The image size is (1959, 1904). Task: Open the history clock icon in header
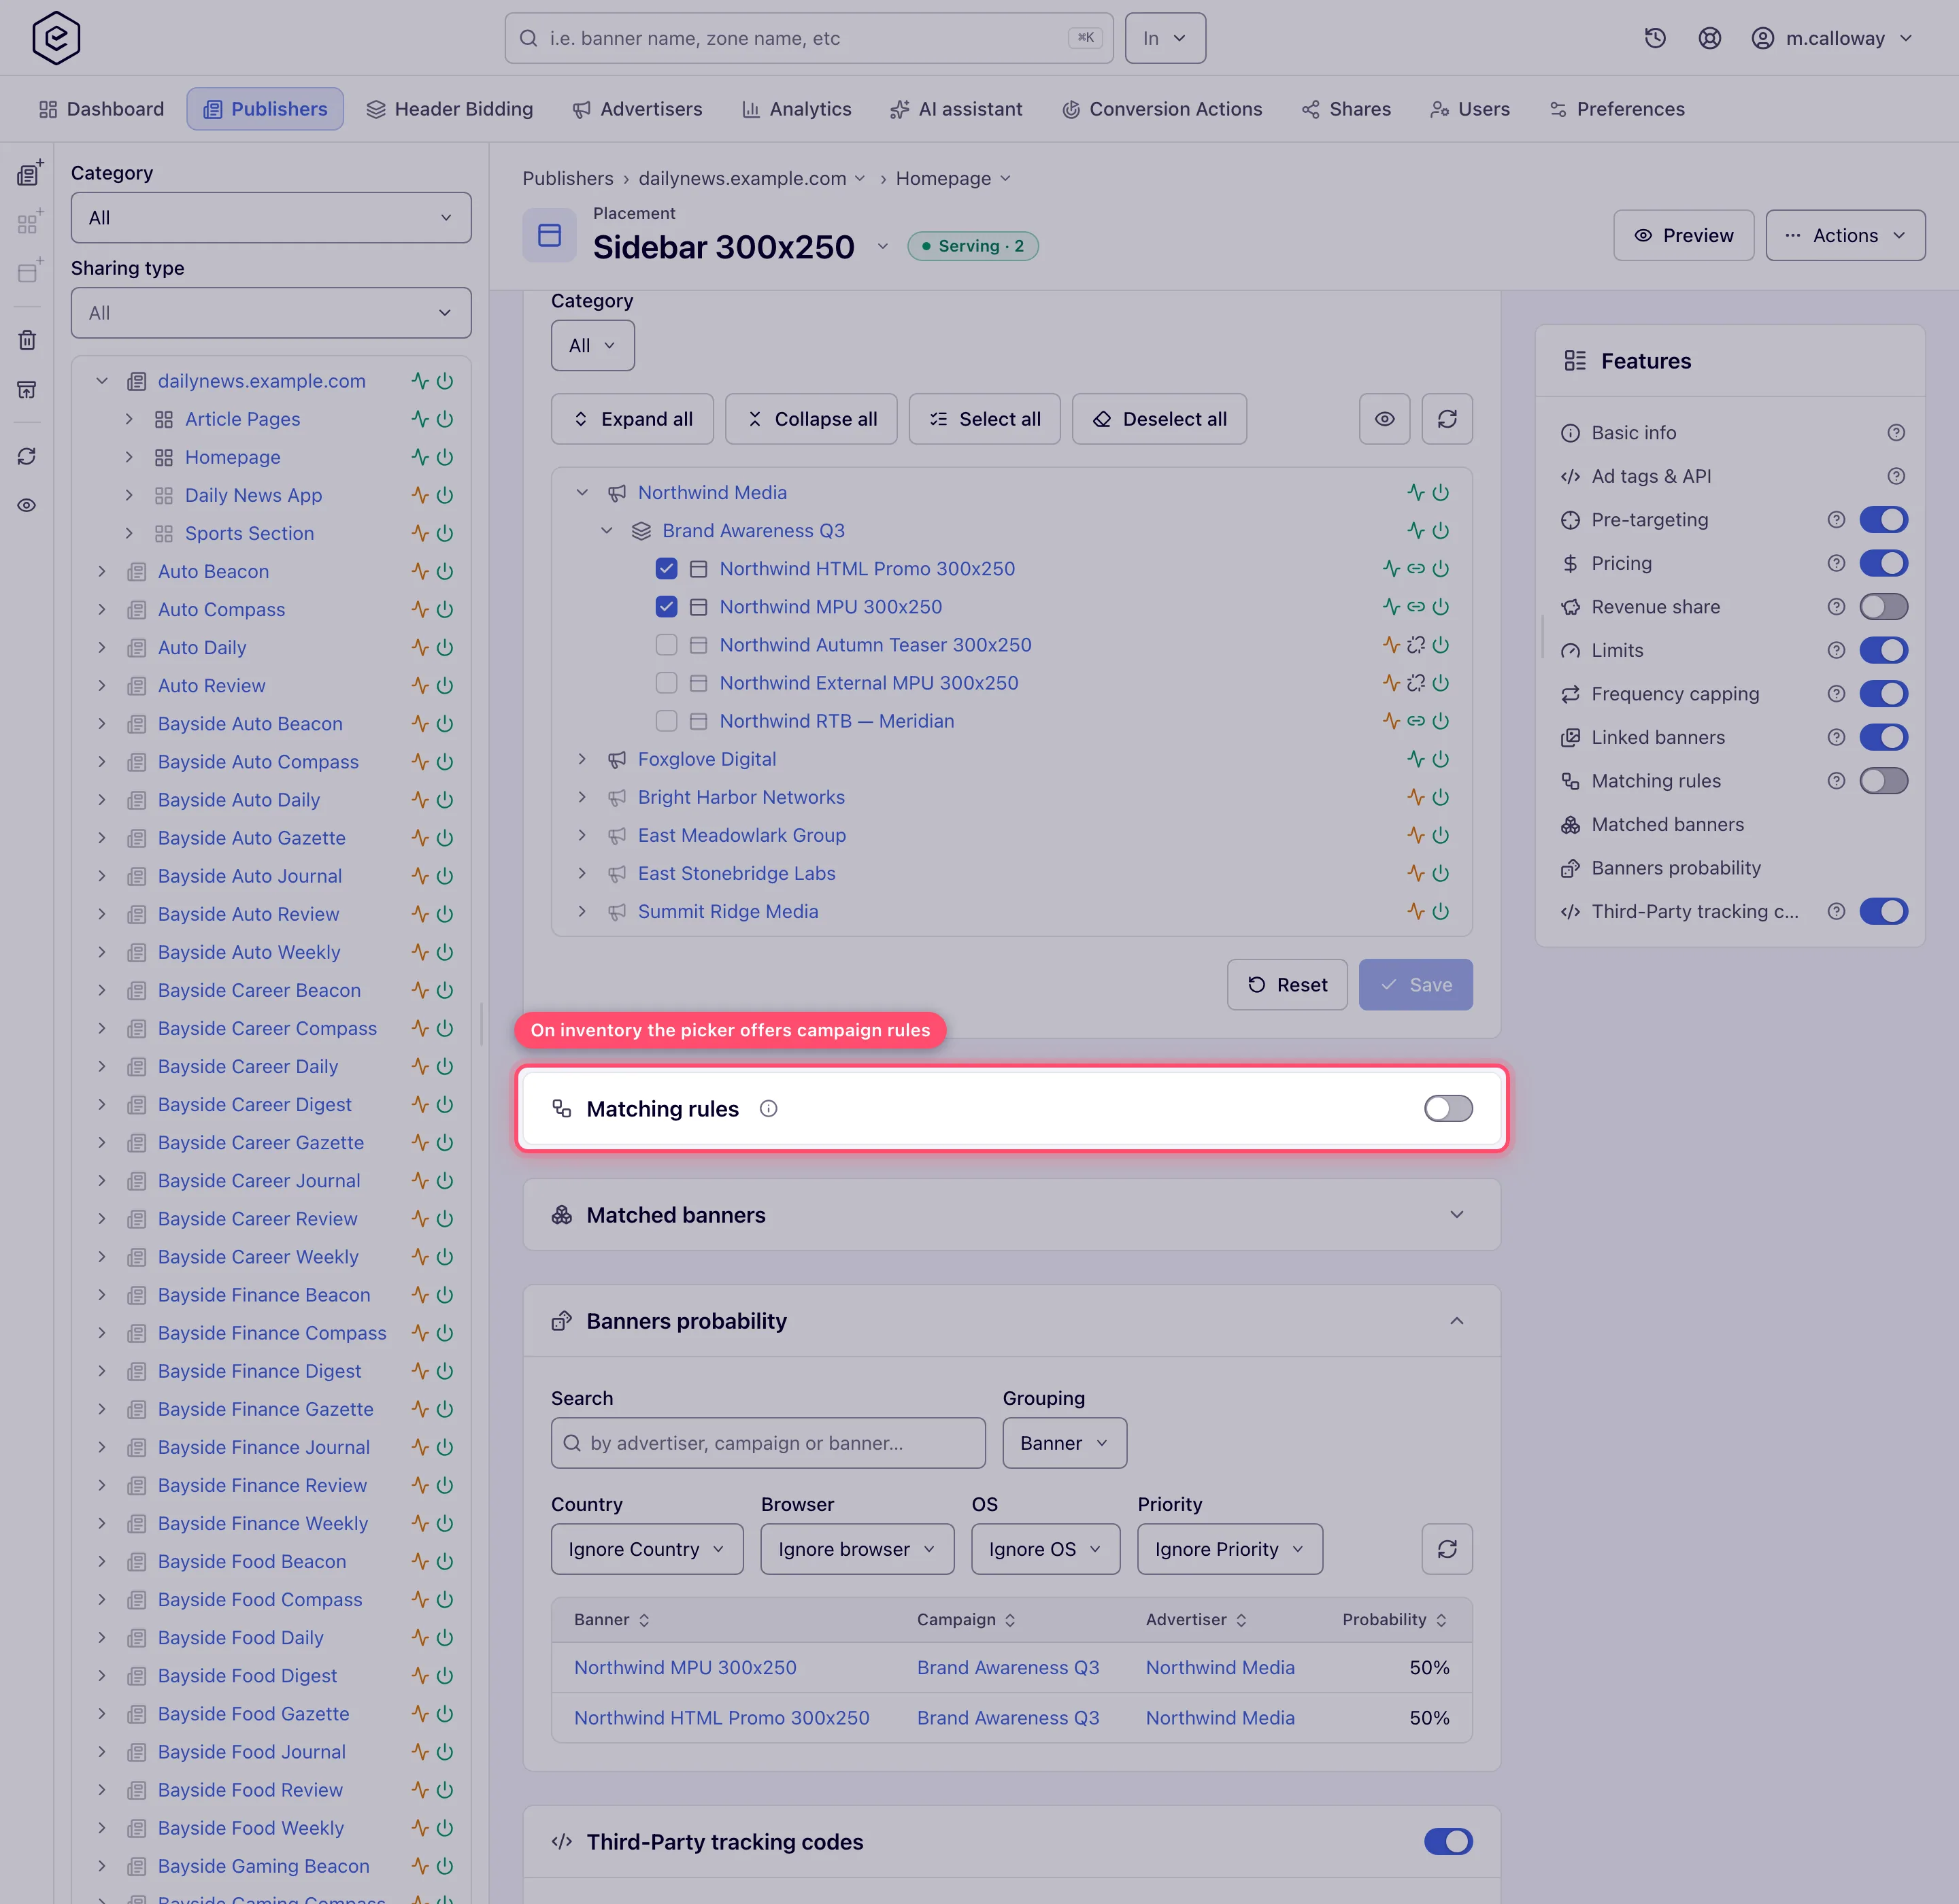pyautogui.click(x=1655, y=38)
